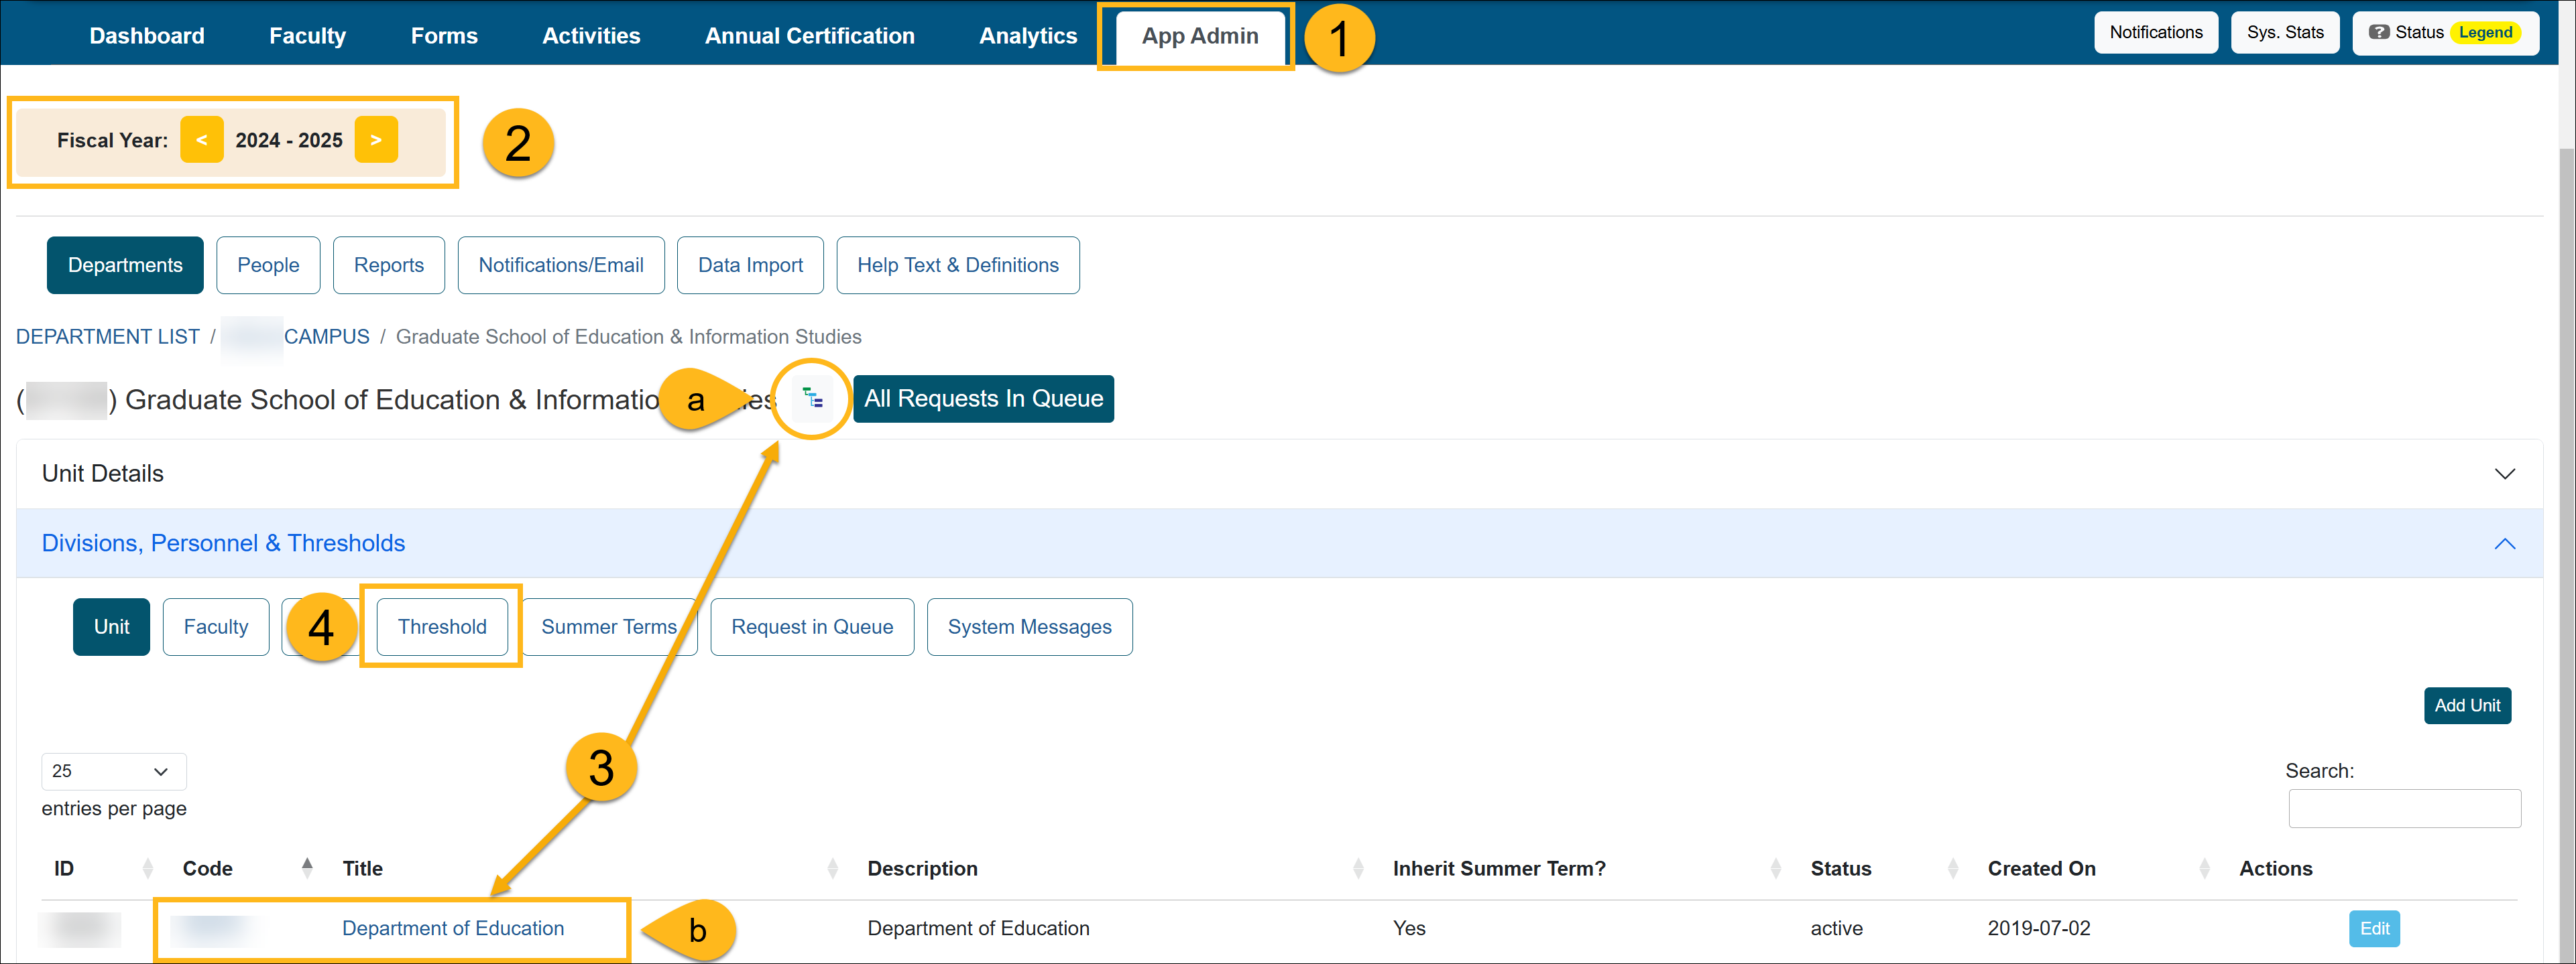Click the Status Legend help icon

(2376, 31)
